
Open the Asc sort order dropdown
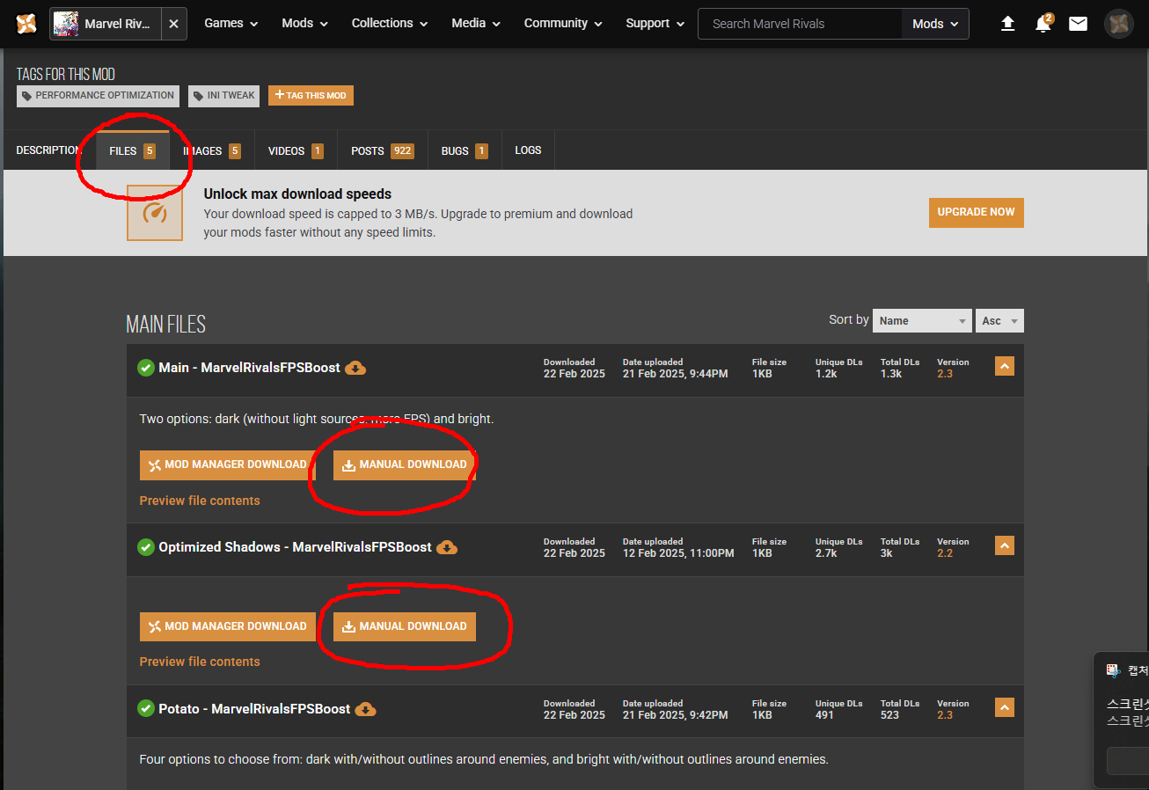(x=999, y=320)
